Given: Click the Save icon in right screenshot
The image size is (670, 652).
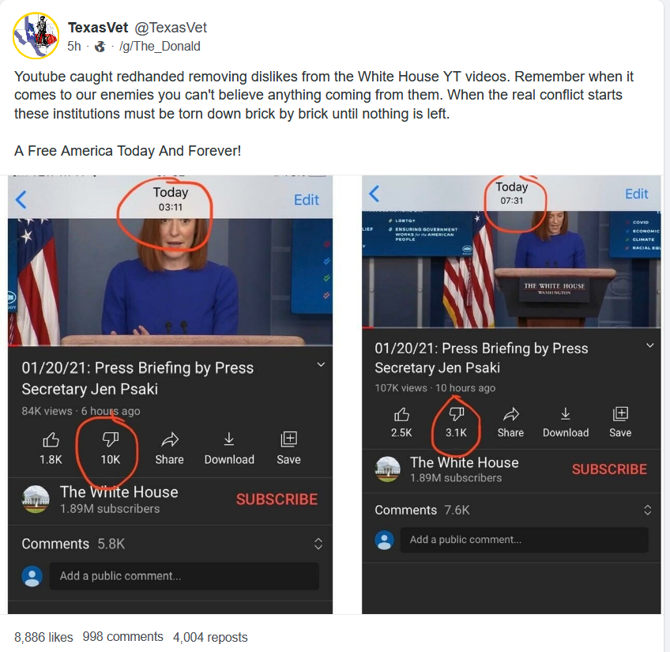Looking at the screenshot, I should click(x=620, y=413).
